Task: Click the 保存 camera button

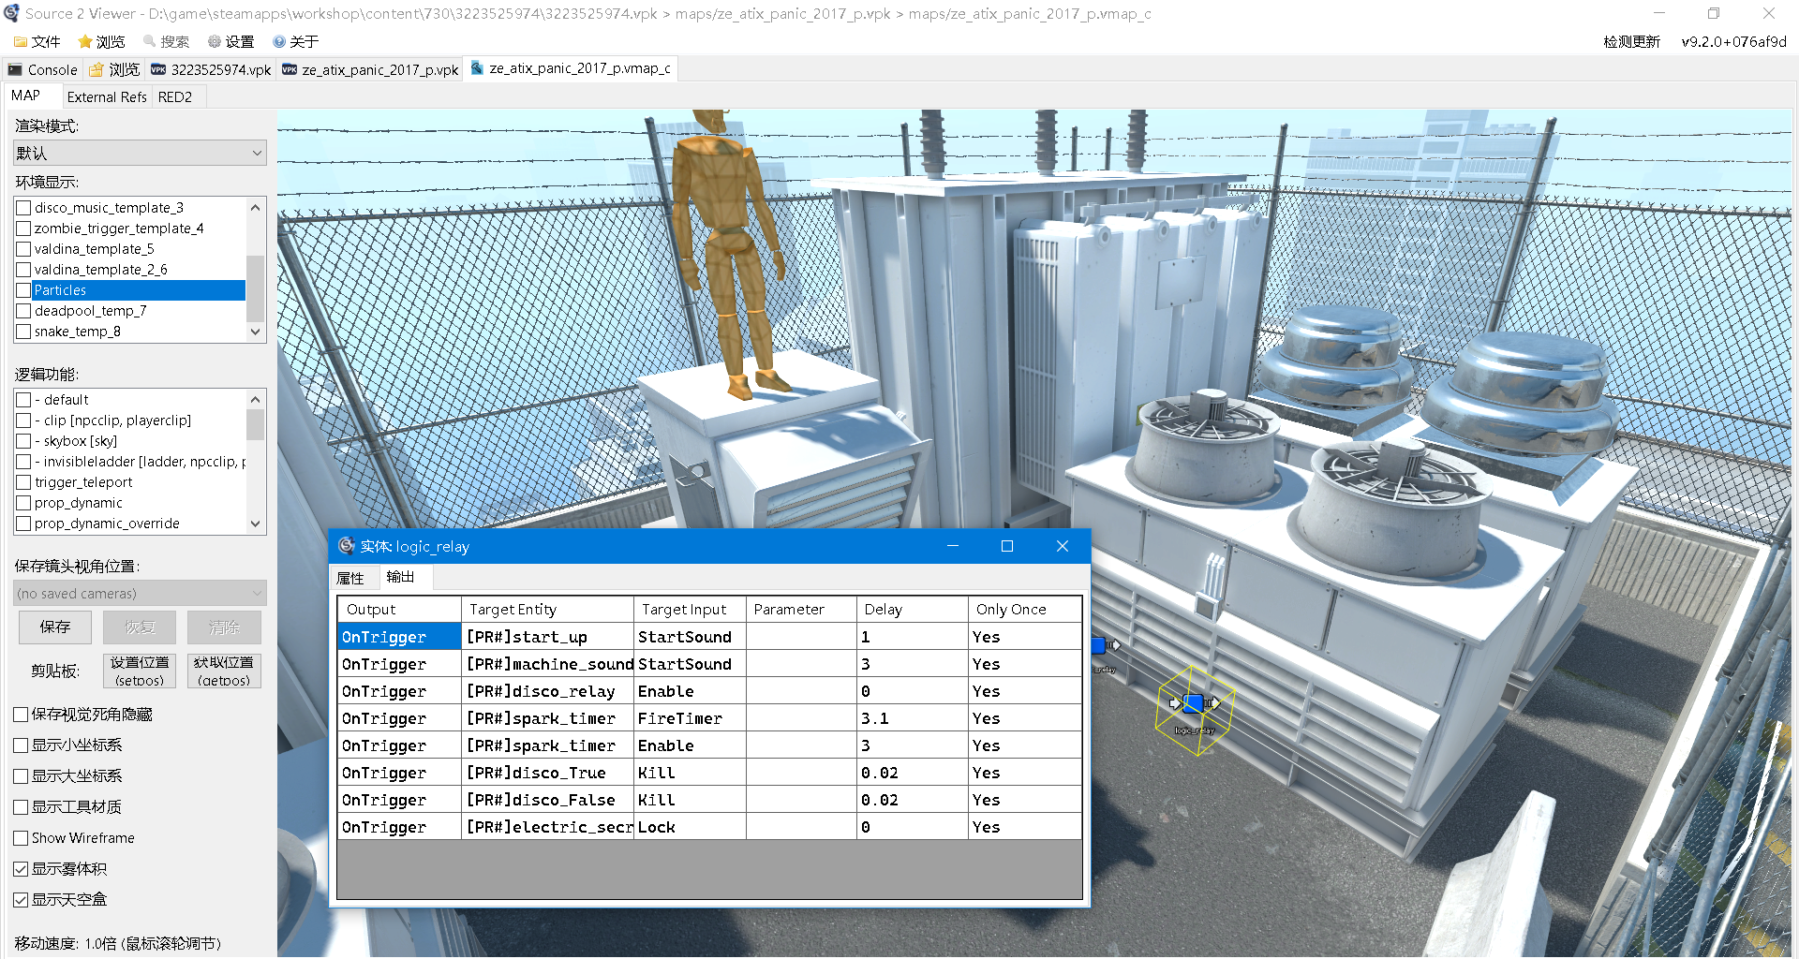Action: point(55,627)
